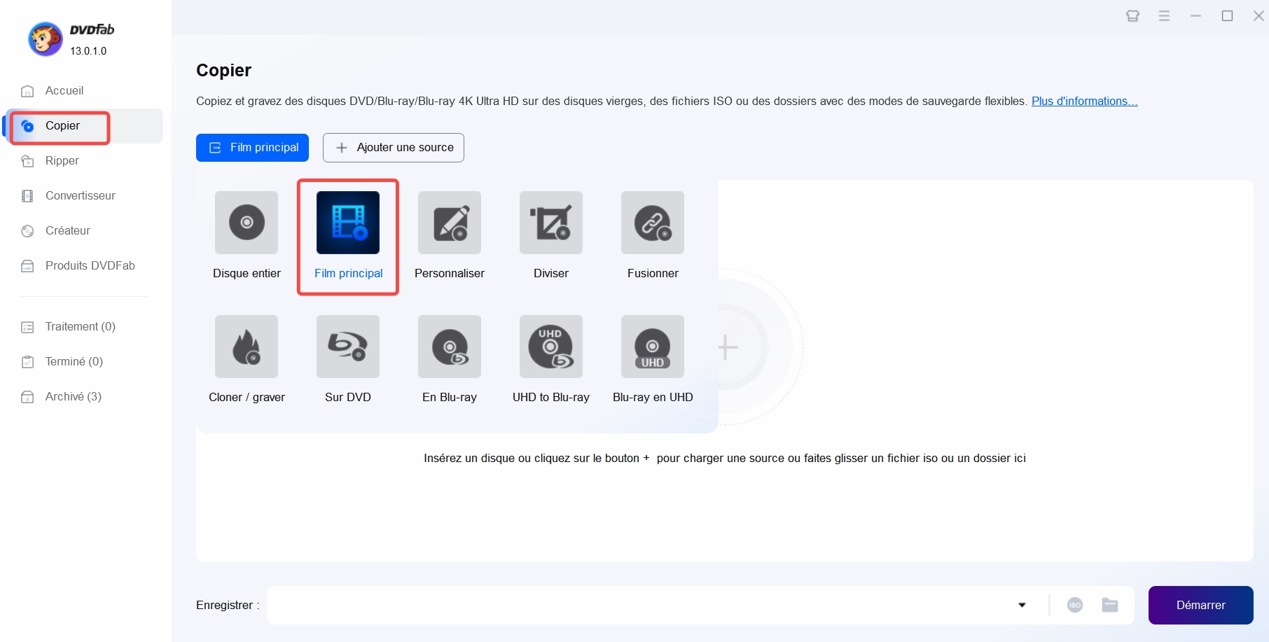This screenshot has width=1269, height=642.
Task: Select the UHD to Blu-ray icon
Action: [551, 347]
